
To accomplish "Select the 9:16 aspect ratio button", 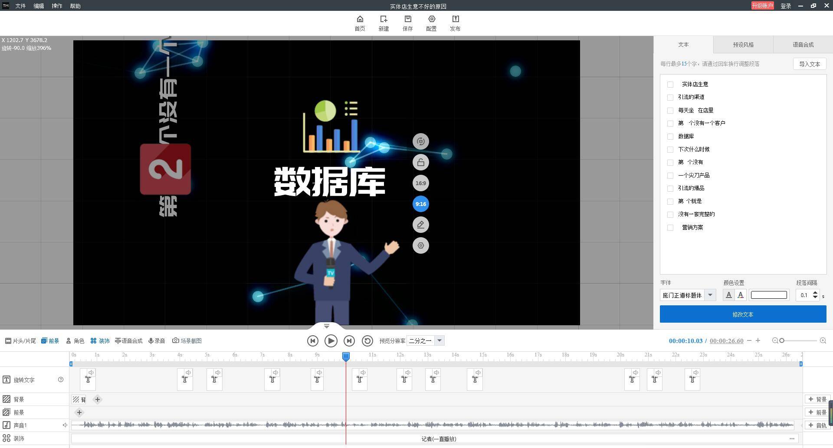I will (x=421, y=204).
